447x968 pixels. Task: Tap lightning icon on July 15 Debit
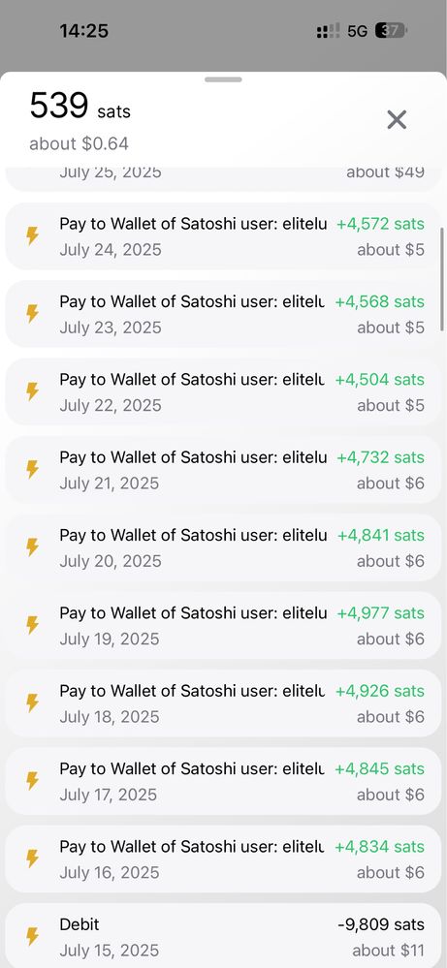(x=32, y=937)
